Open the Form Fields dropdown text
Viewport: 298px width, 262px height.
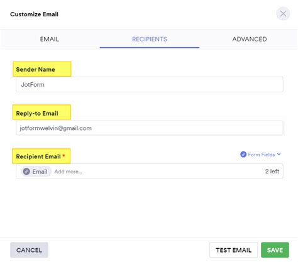pos(262,155)
